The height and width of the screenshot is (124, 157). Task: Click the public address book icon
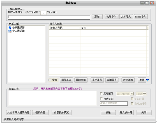point(10,27)
